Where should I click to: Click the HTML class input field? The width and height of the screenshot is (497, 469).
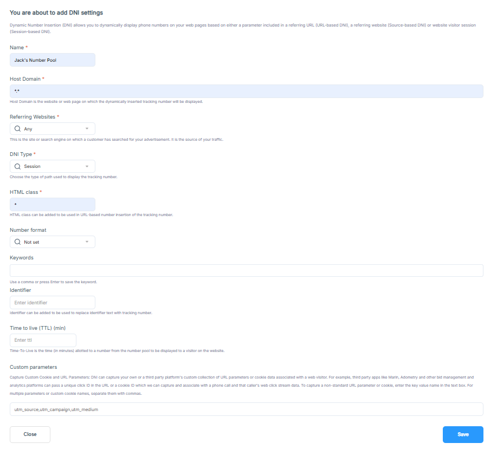53,205
